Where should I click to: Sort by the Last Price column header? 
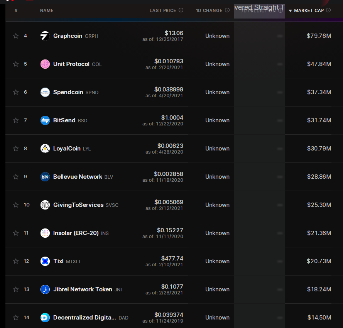pyautogui.click(x=163, y=10)
